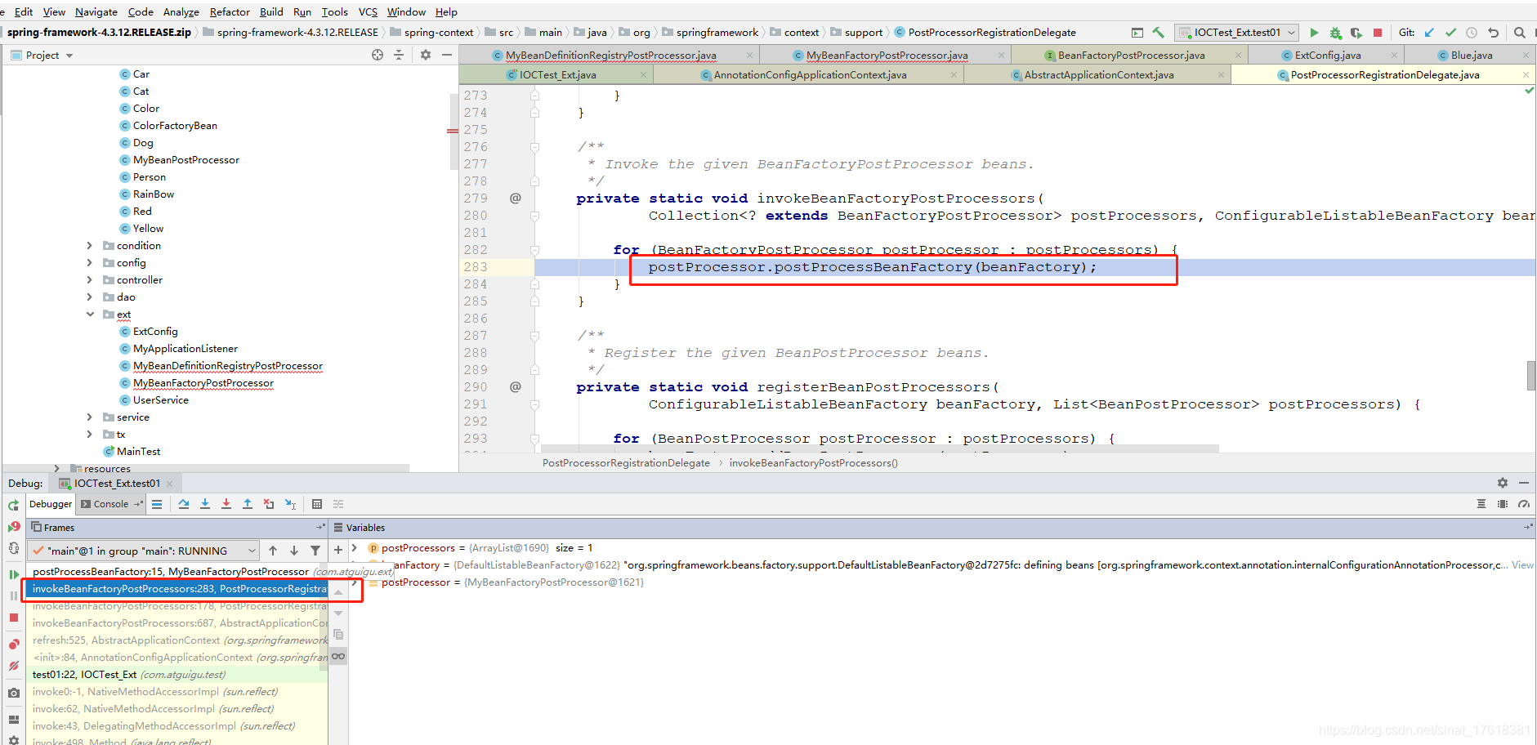The height and width of the screenshot is (745, 1537).
Task: Expand the condition package folder
Action: click(x=90, y=246)
